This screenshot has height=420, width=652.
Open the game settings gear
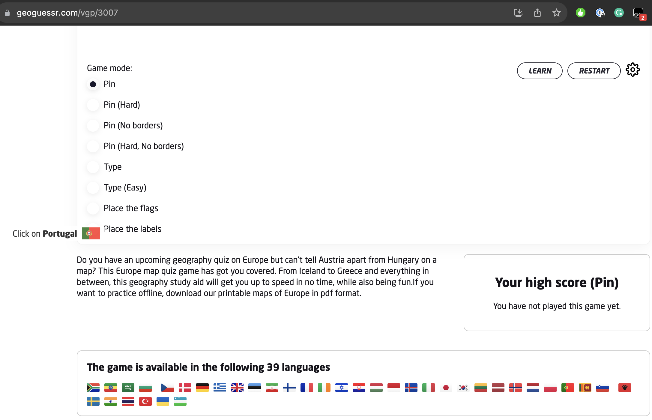[x=633, y=70]
